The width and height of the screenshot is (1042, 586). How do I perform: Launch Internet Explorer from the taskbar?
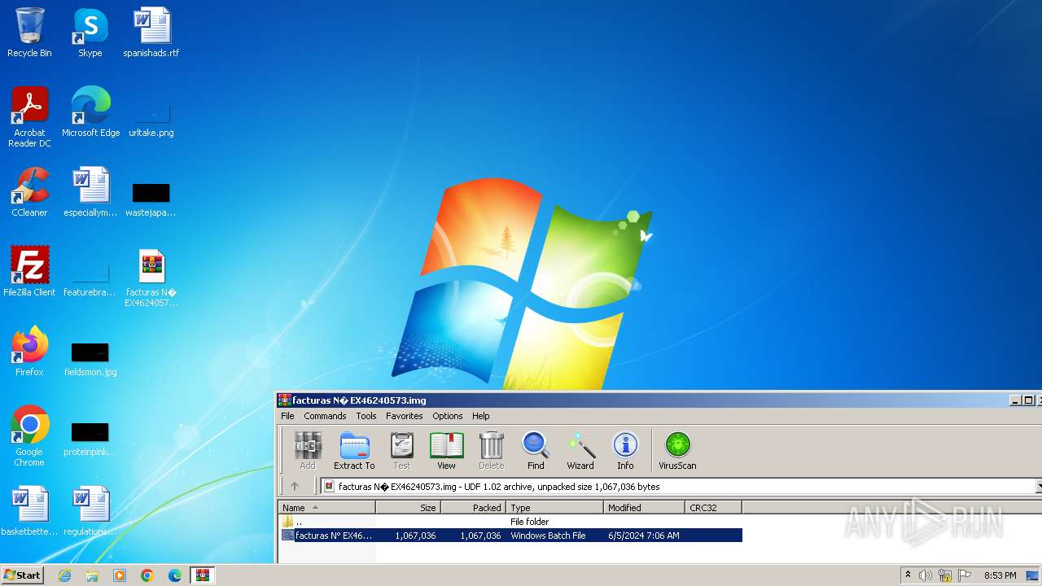[64, 575]
